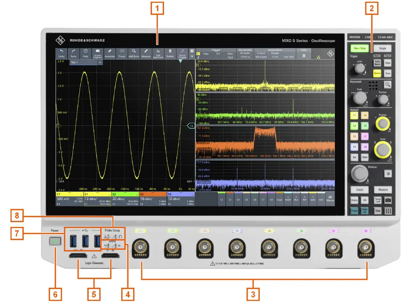Screen dimensions: 402x303
Task: Toggle the Auto Norm trigger mode key
Action: pyautogui.click(x=377, y=63)
